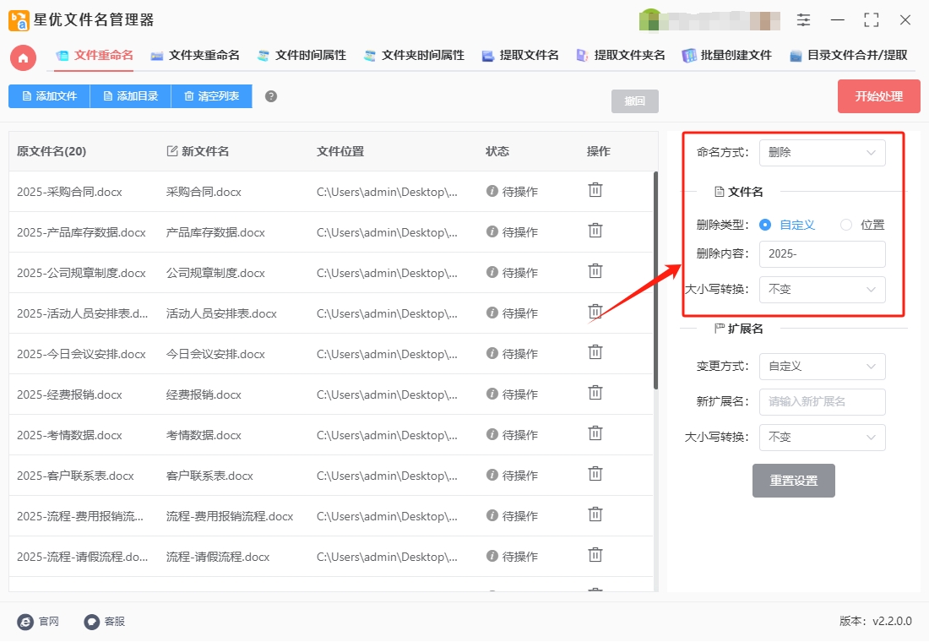Image resolution: width=929 pixels, height=642 pixels.
Task: Delete row 2025-考情数据.docx with trash icon
Action: (x=595, y=434)
